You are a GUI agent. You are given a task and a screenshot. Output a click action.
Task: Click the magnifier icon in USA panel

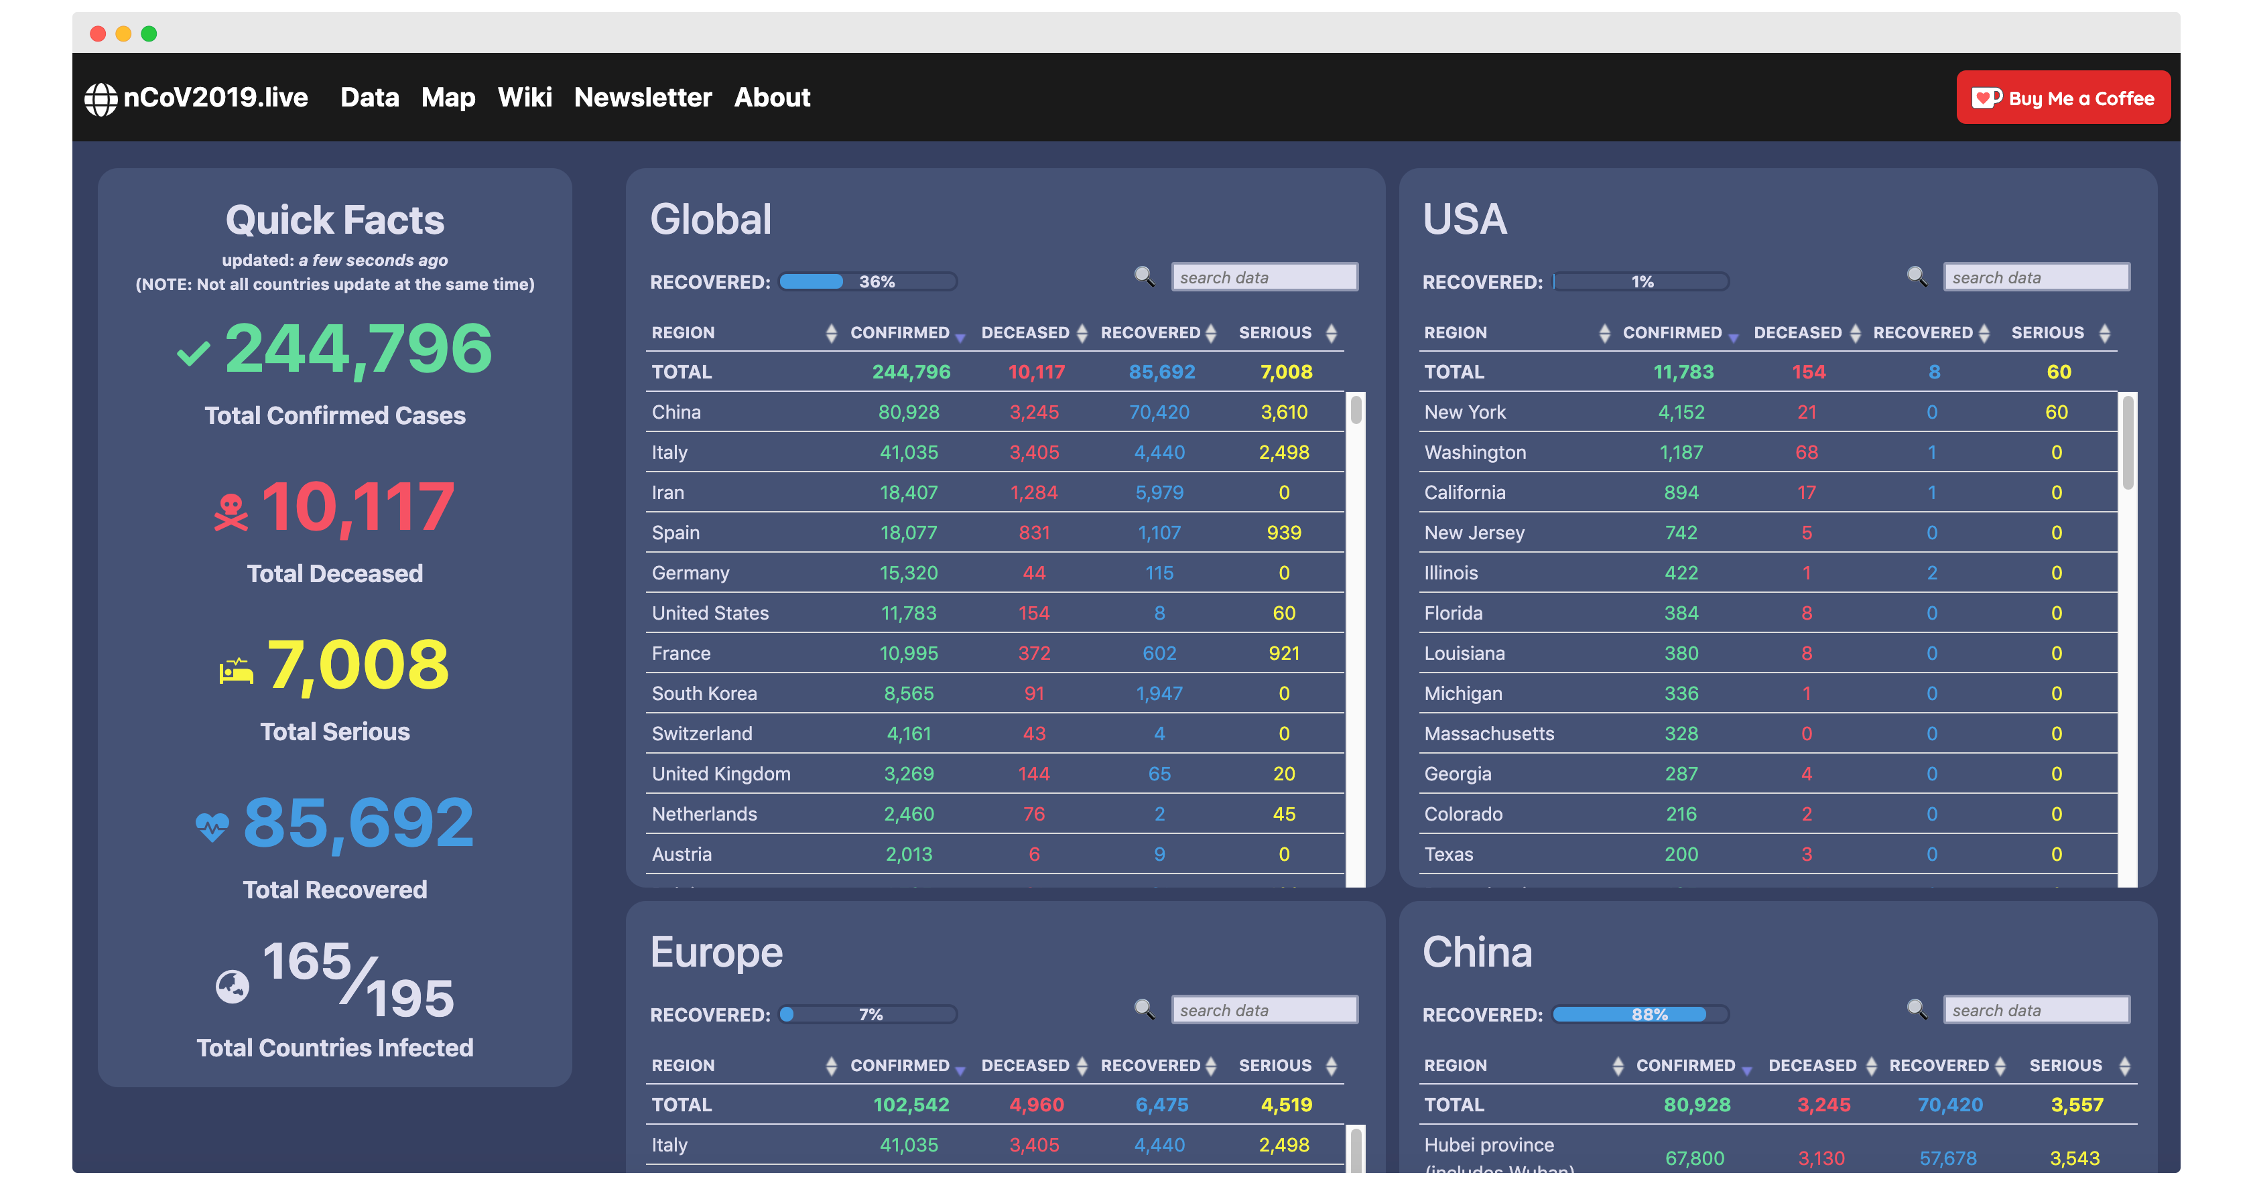tap(1915, 277)
